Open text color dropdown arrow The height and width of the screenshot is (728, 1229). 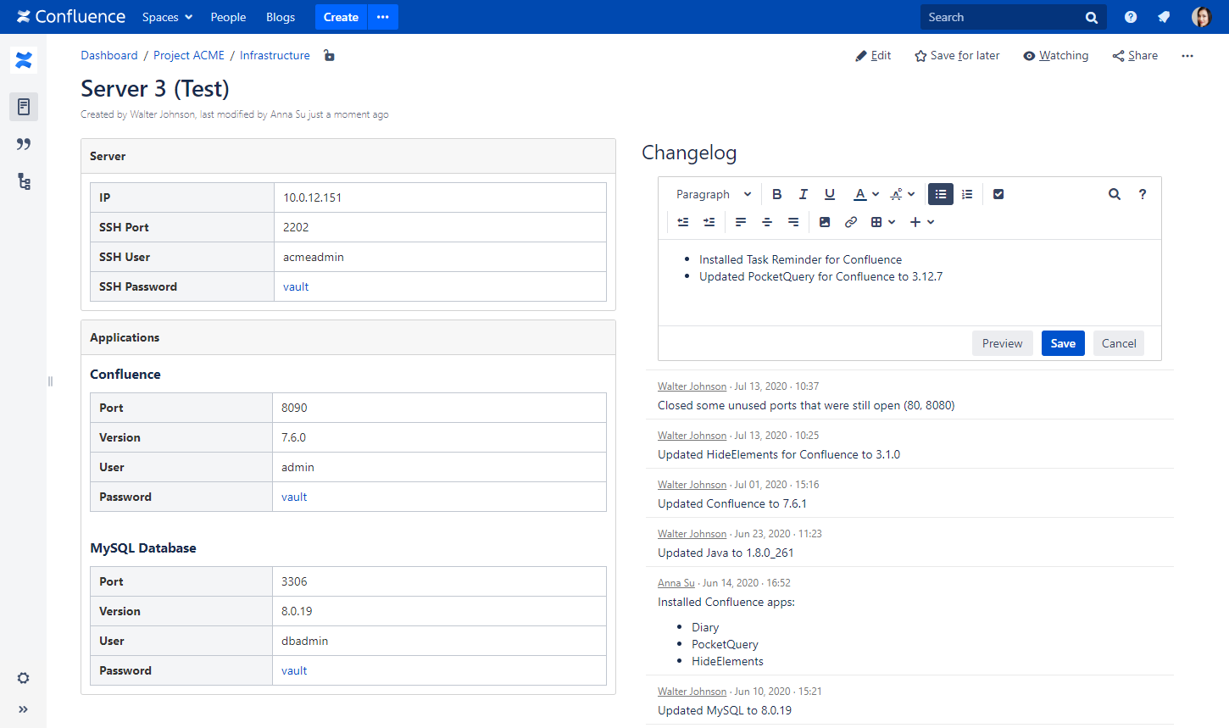click(x=876, y=194)
